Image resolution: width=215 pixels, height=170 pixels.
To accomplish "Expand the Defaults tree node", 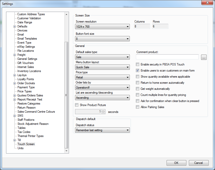I will click(x=15, y=26).
